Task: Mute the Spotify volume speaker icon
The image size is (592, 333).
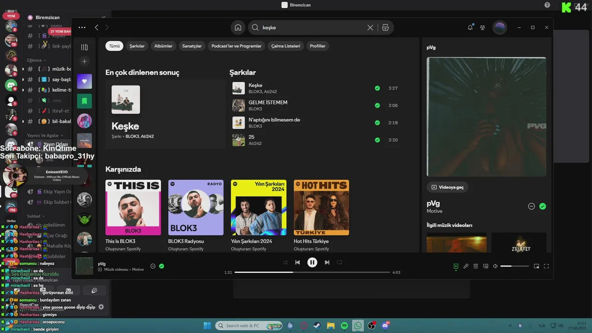Action: (495, 266)
